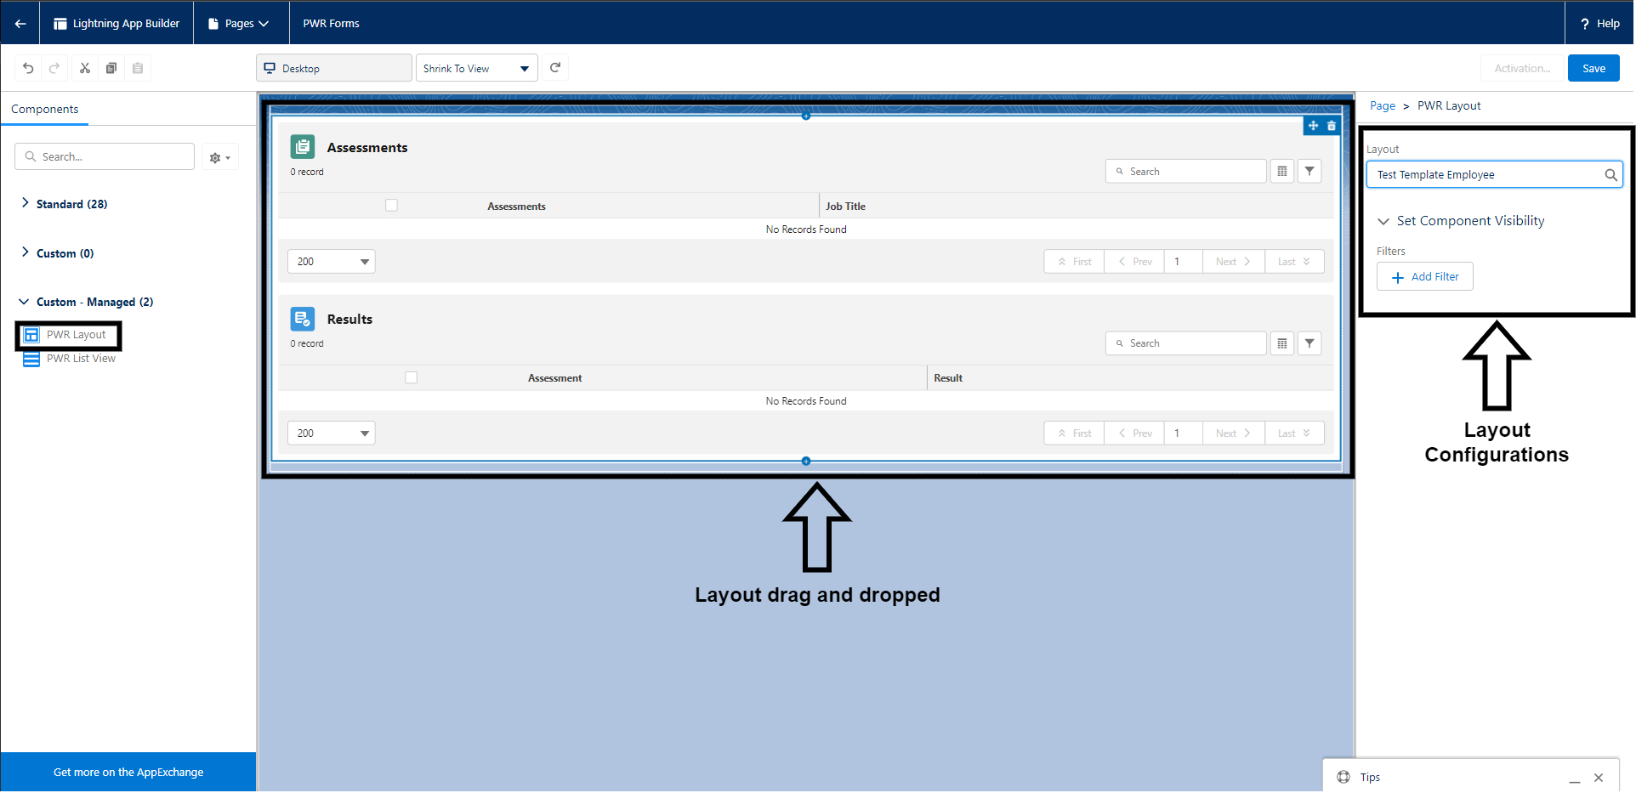1636x793 pixels.
Task: Click First in Assessments pagination
Action: [x=1074, y=262]
